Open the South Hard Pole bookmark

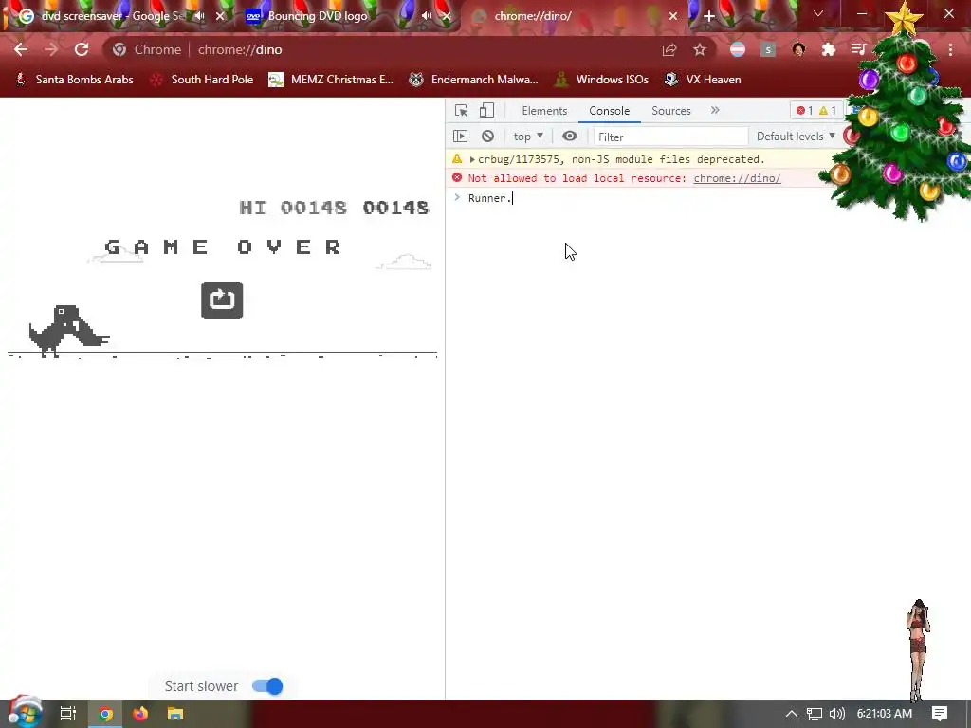pos(202,80)
